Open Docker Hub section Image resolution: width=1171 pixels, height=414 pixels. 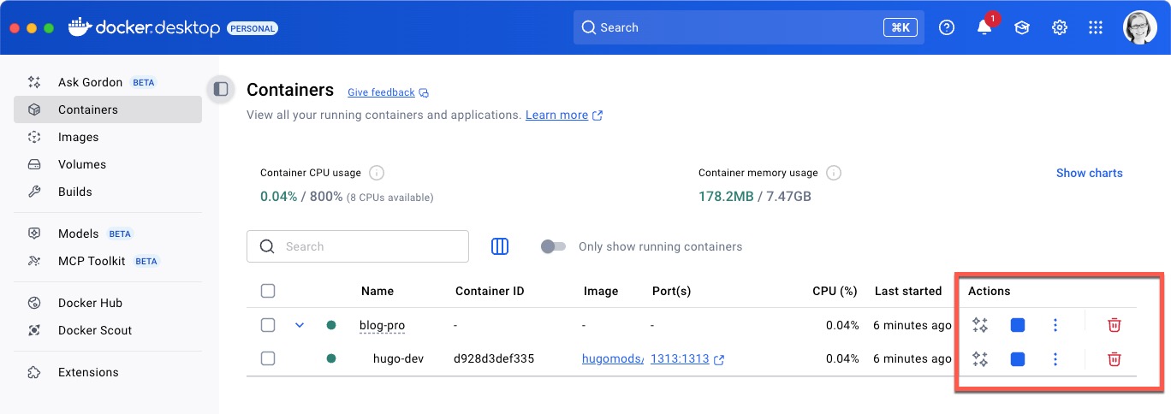click(108, 303)
